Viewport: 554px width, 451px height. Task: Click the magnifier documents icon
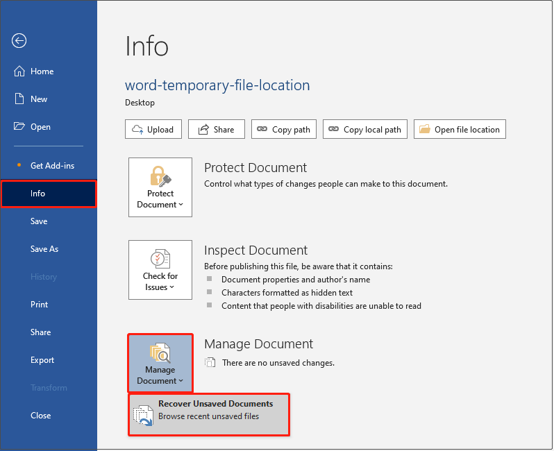[160, 352]
